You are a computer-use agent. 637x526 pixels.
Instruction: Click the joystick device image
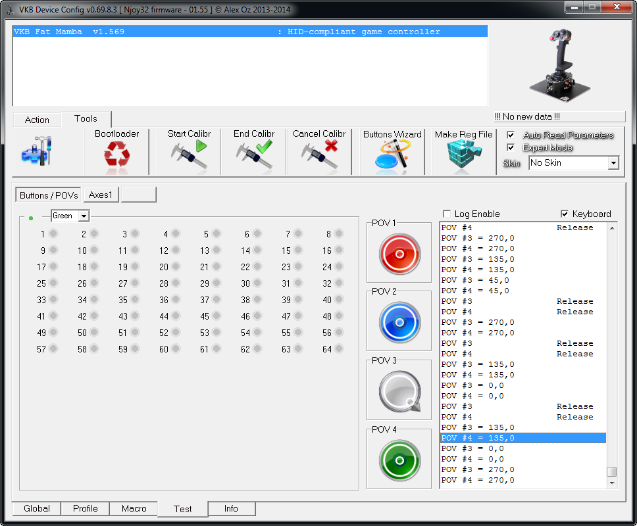click(559, 66)
